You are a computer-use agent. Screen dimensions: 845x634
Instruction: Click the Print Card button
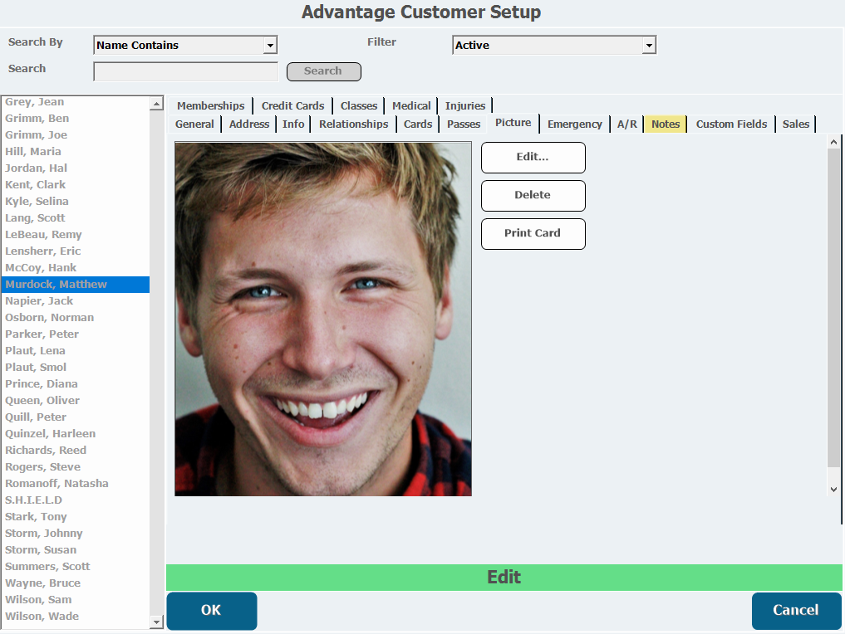point(533,233)
